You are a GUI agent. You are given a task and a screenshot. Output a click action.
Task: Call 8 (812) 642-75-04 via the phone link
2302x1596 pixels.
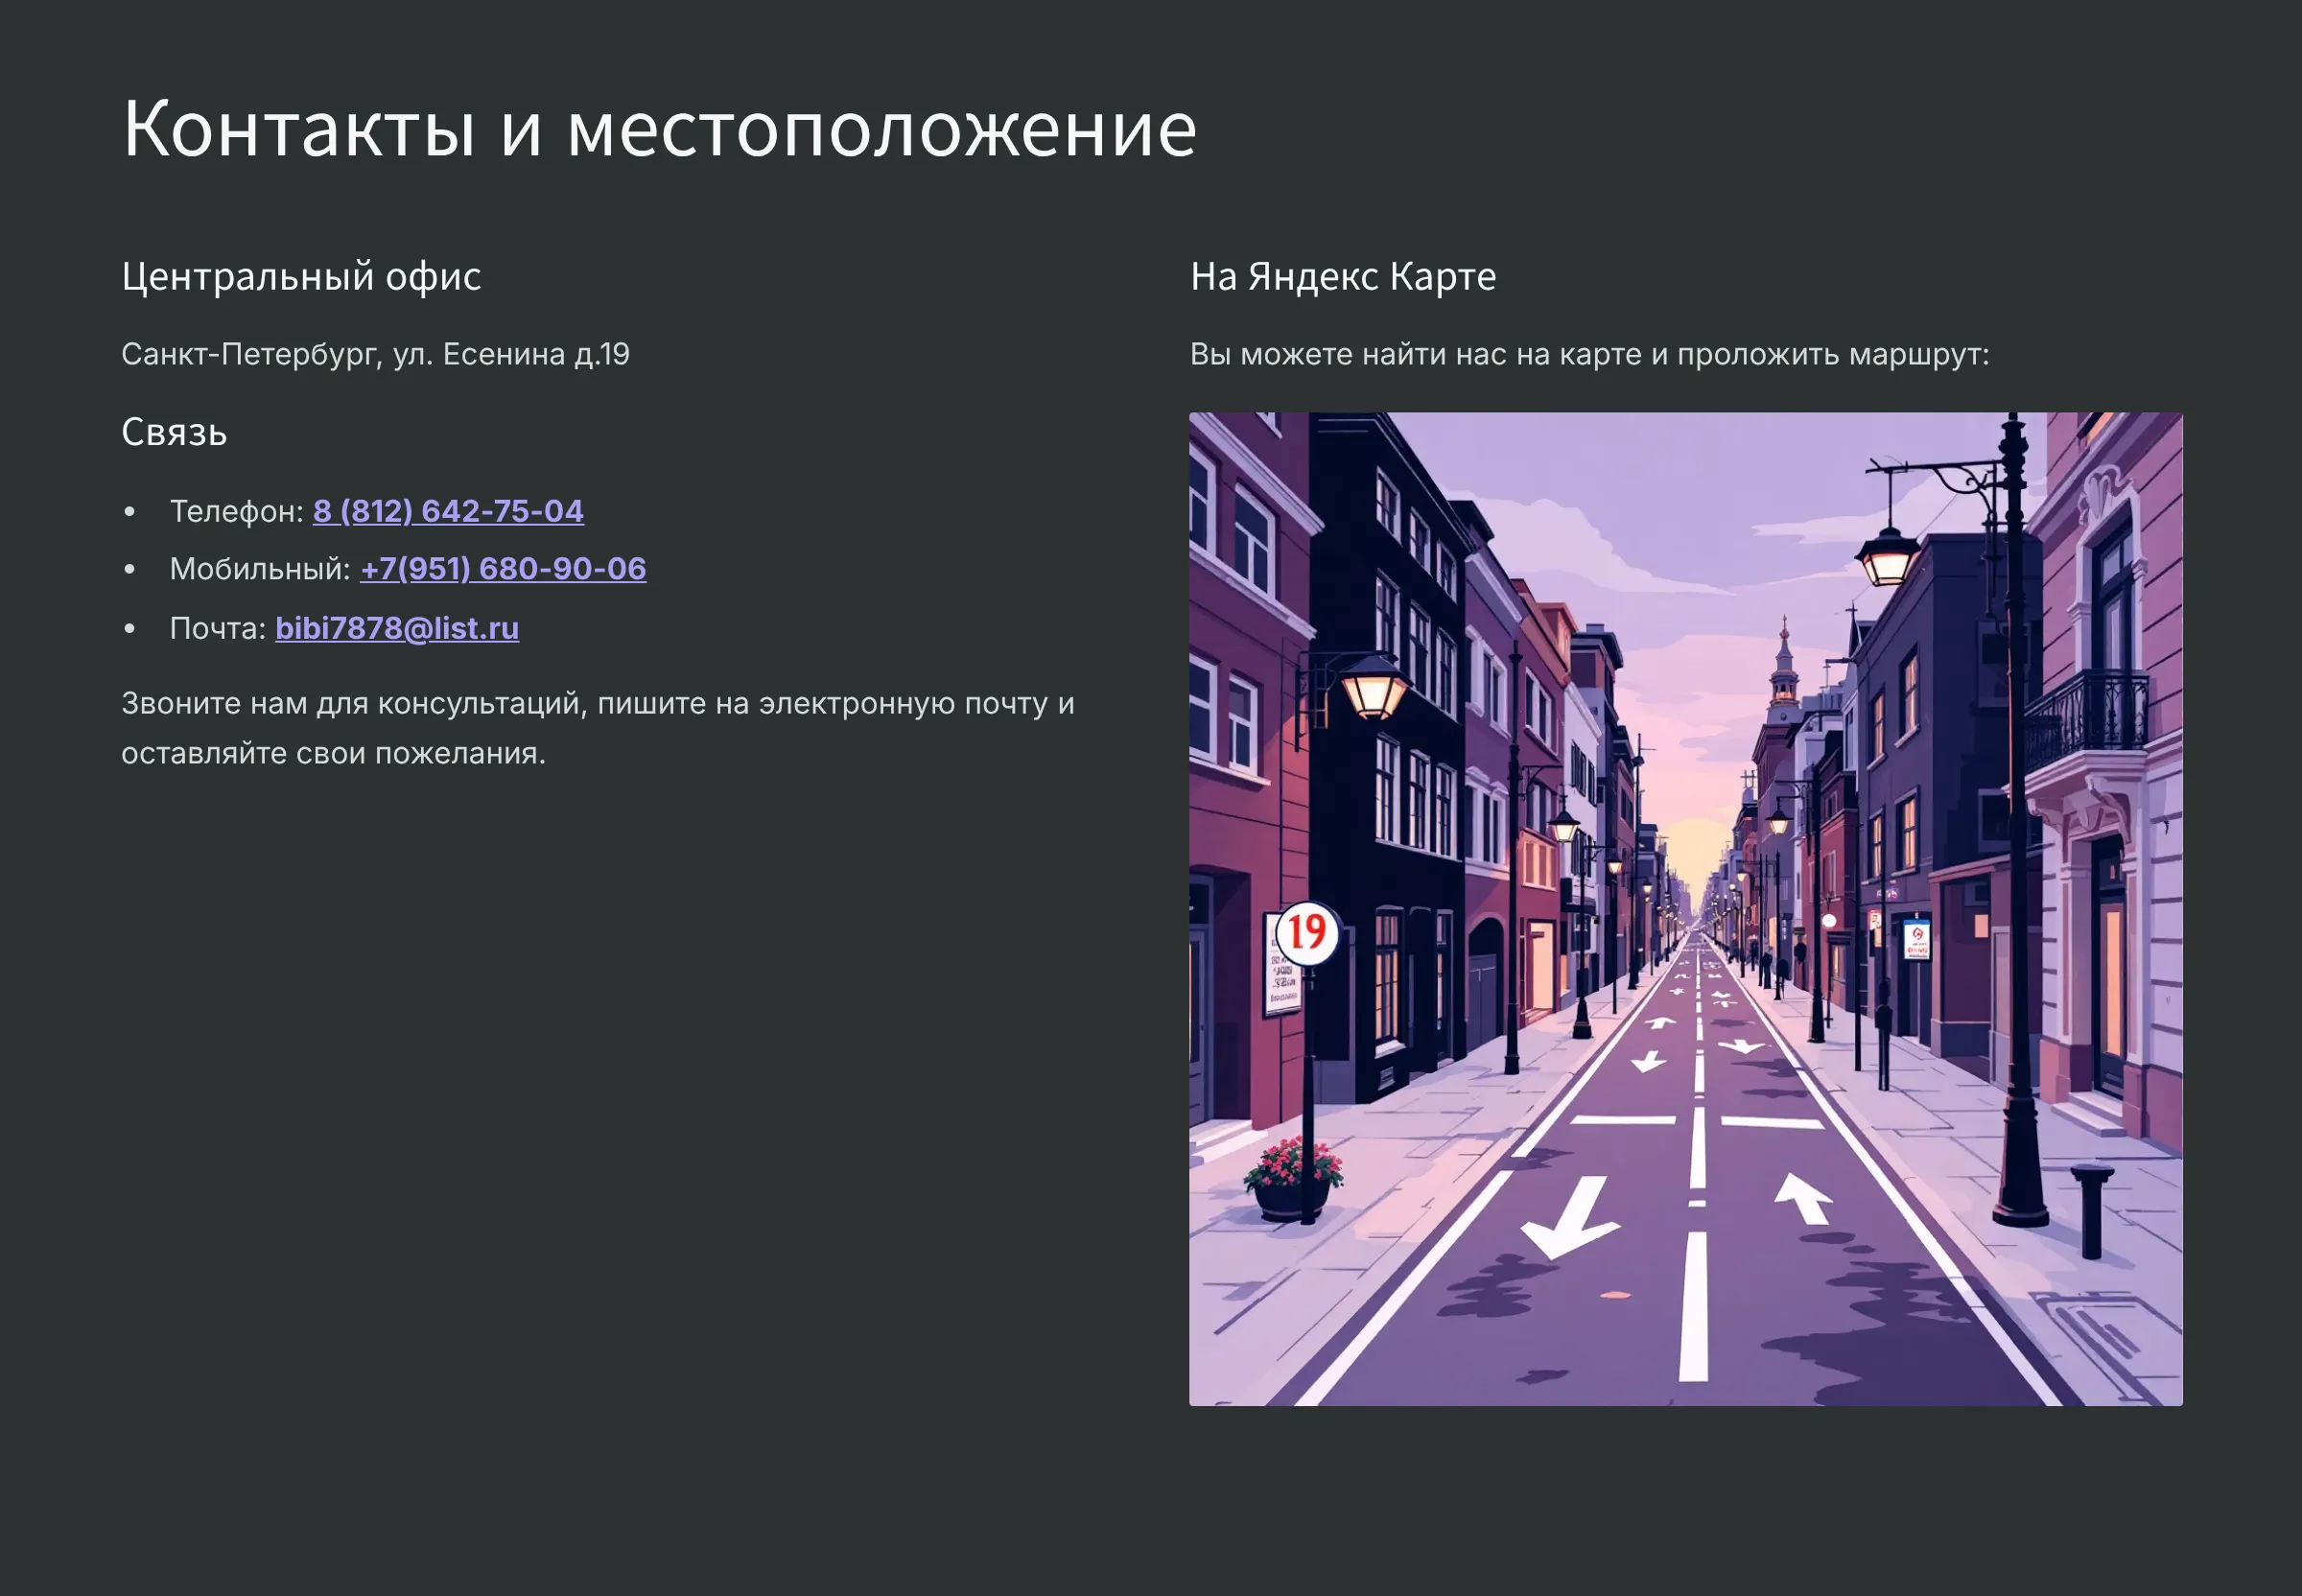click(x=448, y=511)
